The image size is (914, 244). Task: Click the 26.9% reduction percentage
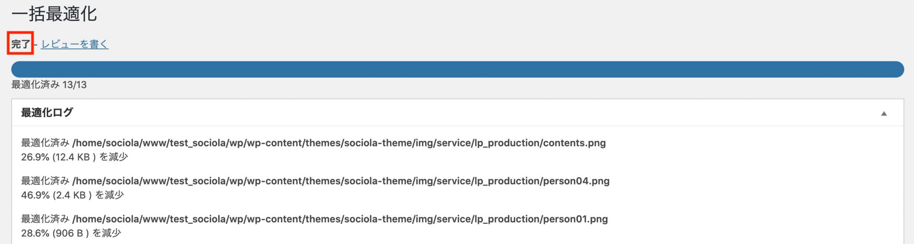[x=35, y=157]
